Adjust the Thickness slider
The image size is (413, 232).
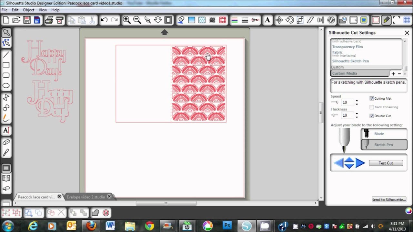coord(335,115)
